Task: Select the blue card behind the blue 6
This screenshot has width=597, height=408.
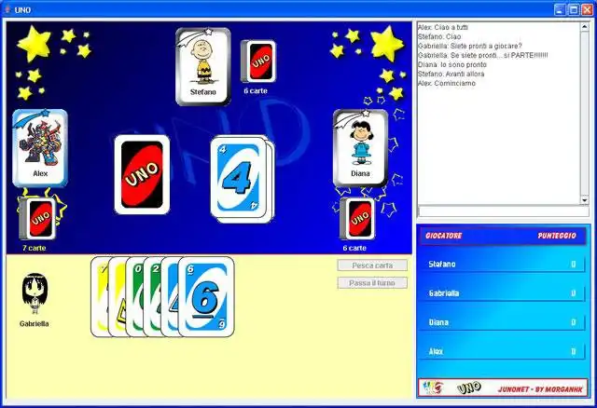Action: point(170,296)
